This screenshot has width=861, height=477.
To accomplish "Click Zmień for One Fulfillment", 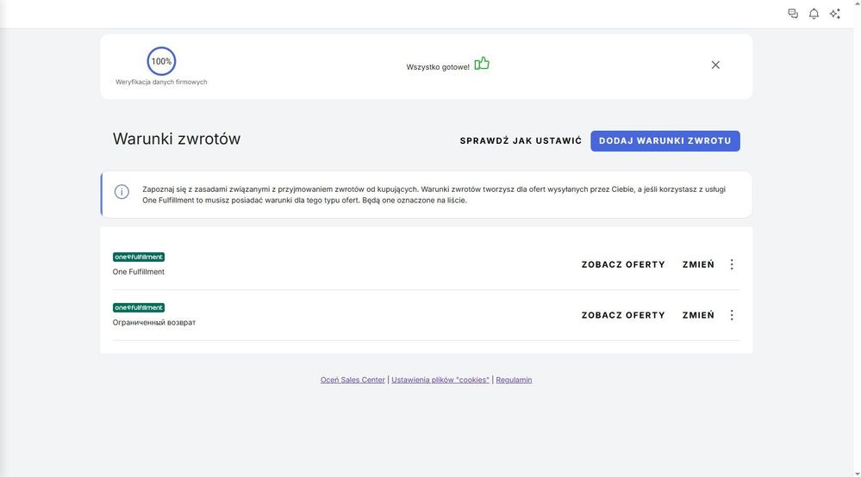I will point(698,264).
